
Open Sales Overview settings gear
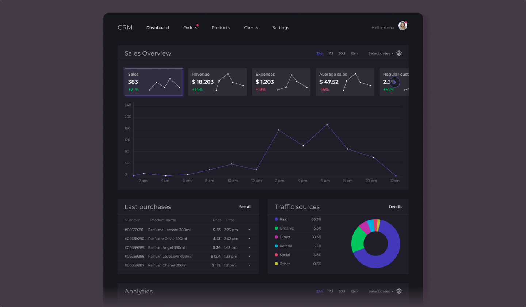click(x=399, y=53)
